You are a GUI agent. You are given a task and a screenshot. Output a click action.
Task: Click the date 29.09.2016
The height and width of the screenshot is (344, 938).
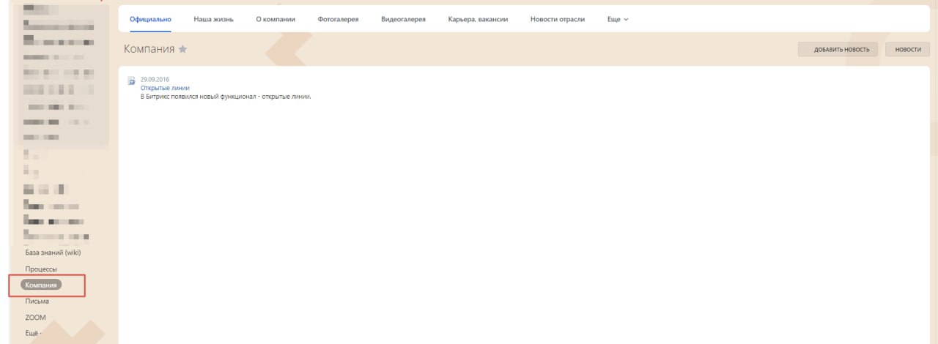154,80
